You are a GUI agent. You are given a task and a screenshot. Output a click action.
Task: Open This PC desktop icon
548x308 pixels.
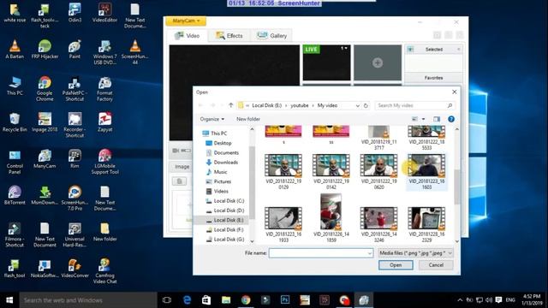(15, 86)
